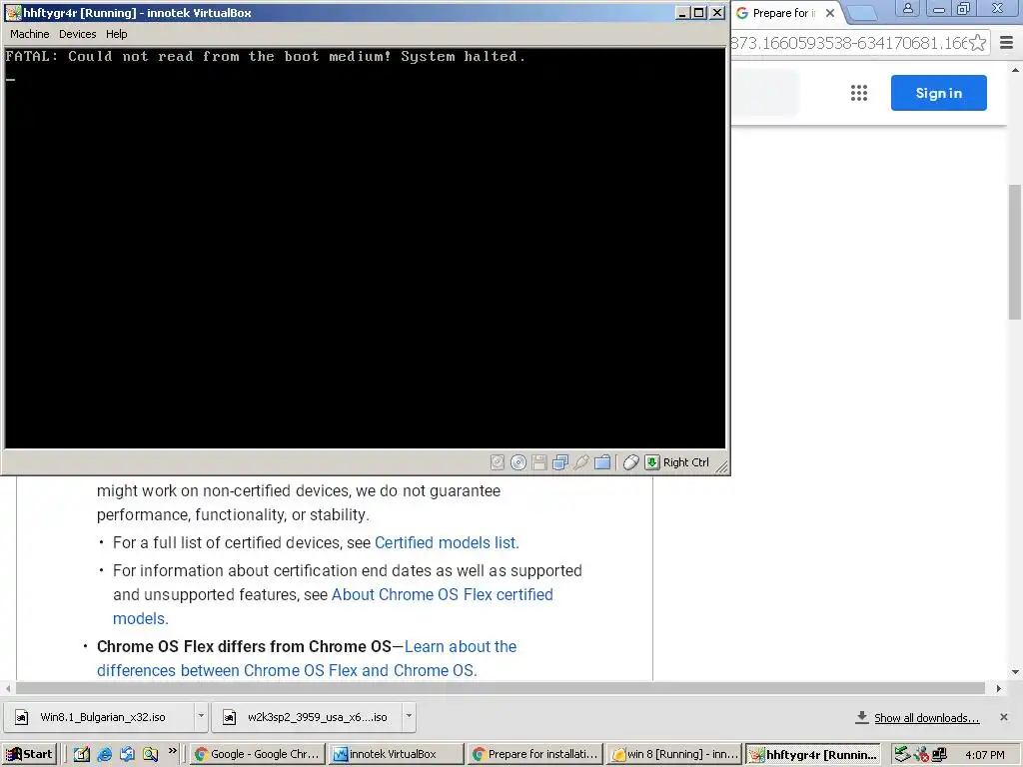Click the vertical scrollbar up arrow
The width and height of the screenshot is (1023, 767).
click(1015, 70)
